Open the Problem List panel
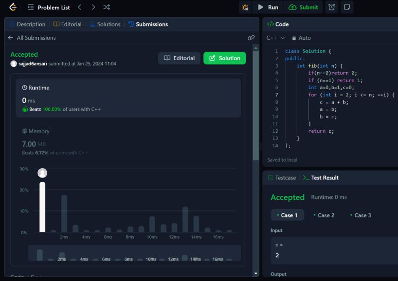 [49, 7]
